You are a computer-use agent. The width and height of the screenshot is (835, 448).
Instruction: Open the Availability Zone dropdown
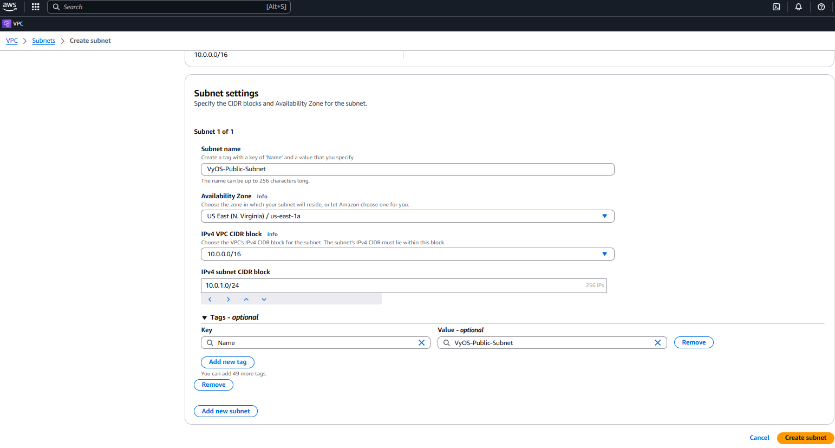(604, 216)
